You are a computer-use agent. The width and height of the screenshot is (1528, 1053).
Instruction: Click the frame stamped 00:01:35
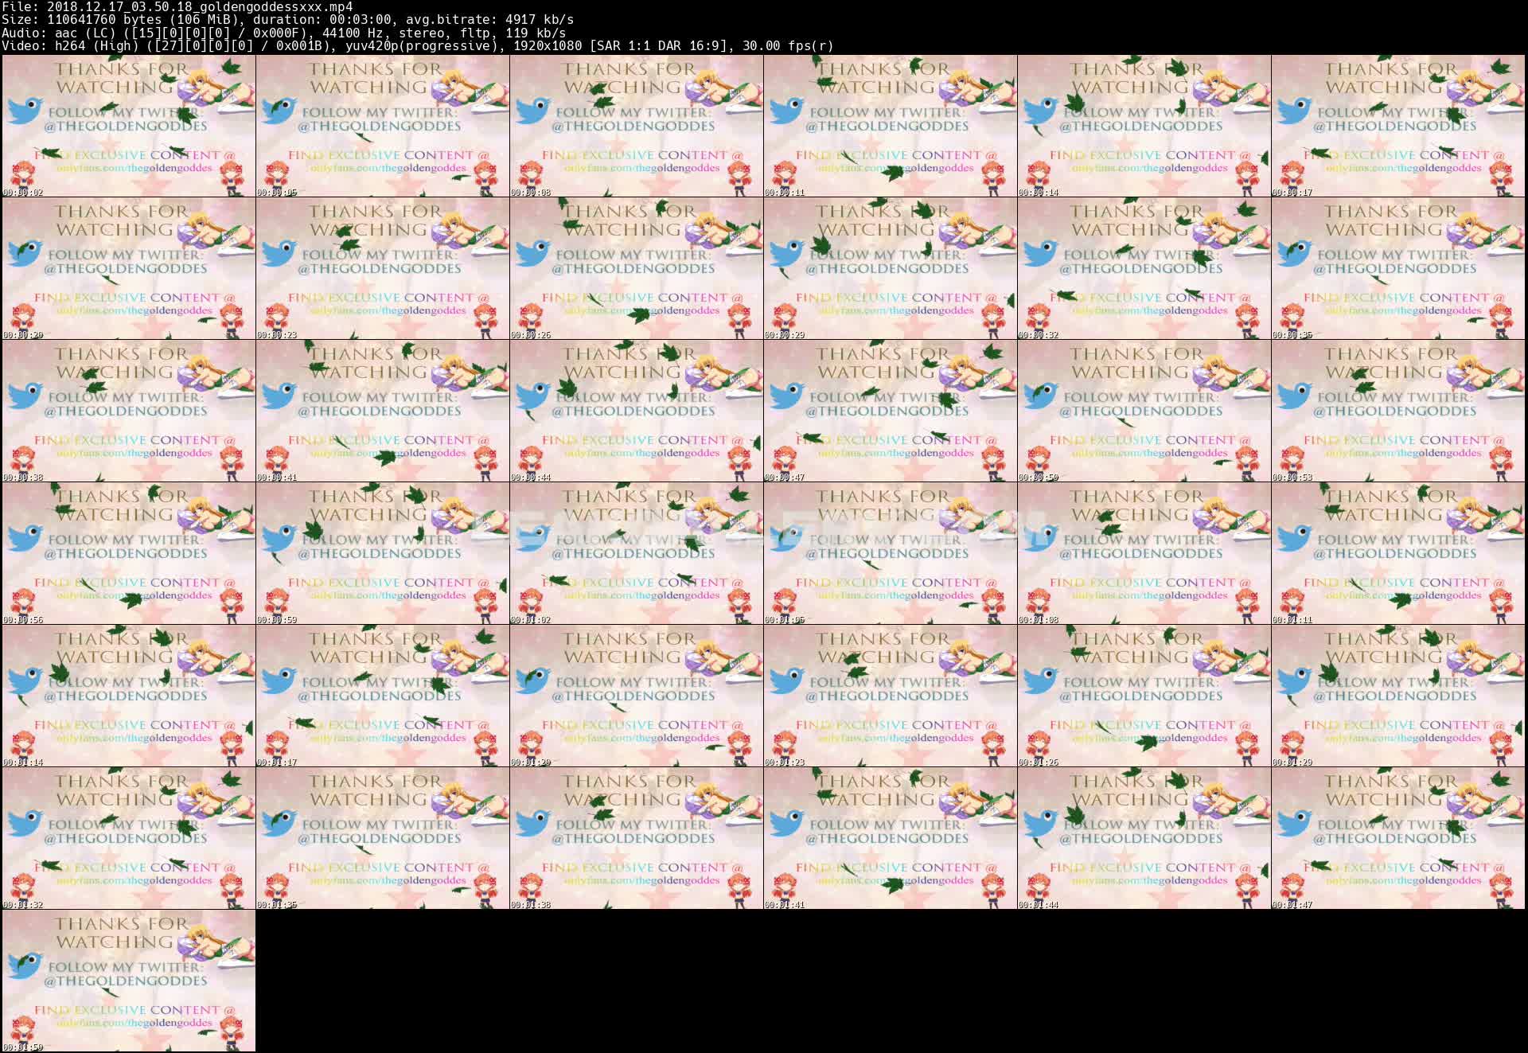coord(383,838)
